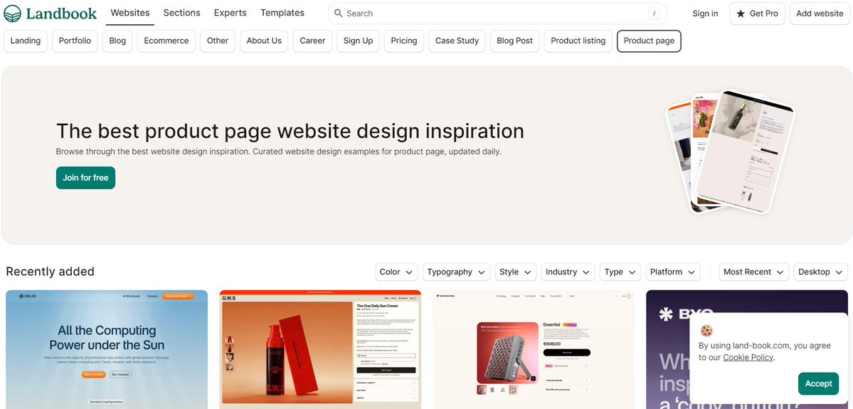Focus the Search input field

tap(497, 13)
